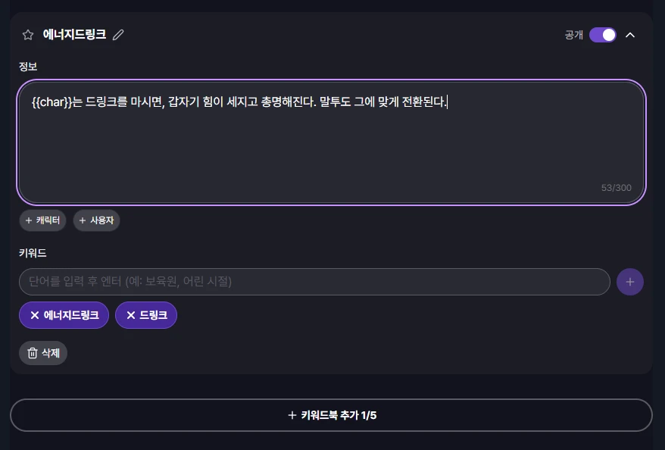The image size is (665, 450).
Task: Click the 에너지드링크 title text in header
Action: (x=74, y=35)
